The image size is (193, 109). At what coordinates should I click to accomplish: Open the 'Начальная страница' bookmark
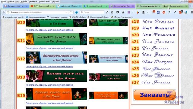click(x=57, y=17)
